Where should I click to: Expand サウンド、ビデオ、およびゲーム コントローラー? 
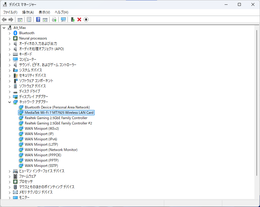coord(9,65)
